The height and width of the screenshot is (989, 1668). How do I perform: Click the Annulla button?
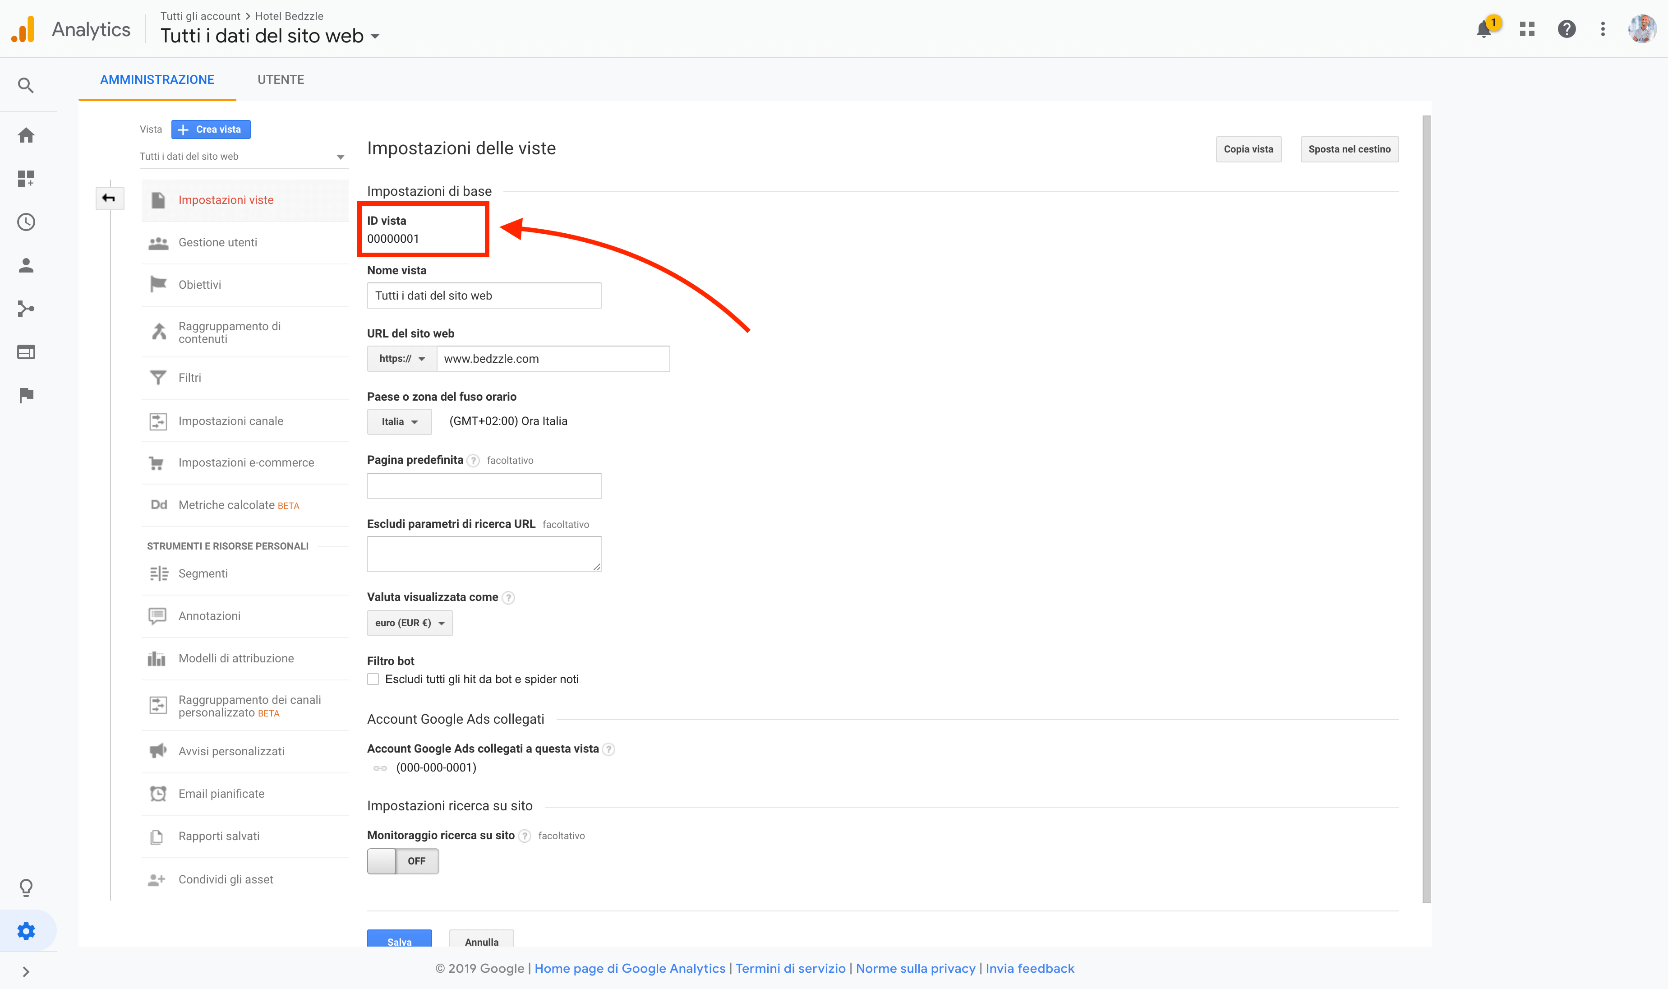pos(482,938)
